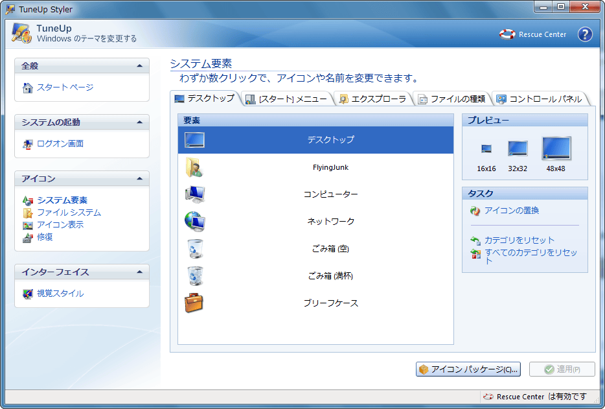Click the システム要素 sidebar icon
The height and width of the screenshot is (409, 605).
(x=27, y=200)
